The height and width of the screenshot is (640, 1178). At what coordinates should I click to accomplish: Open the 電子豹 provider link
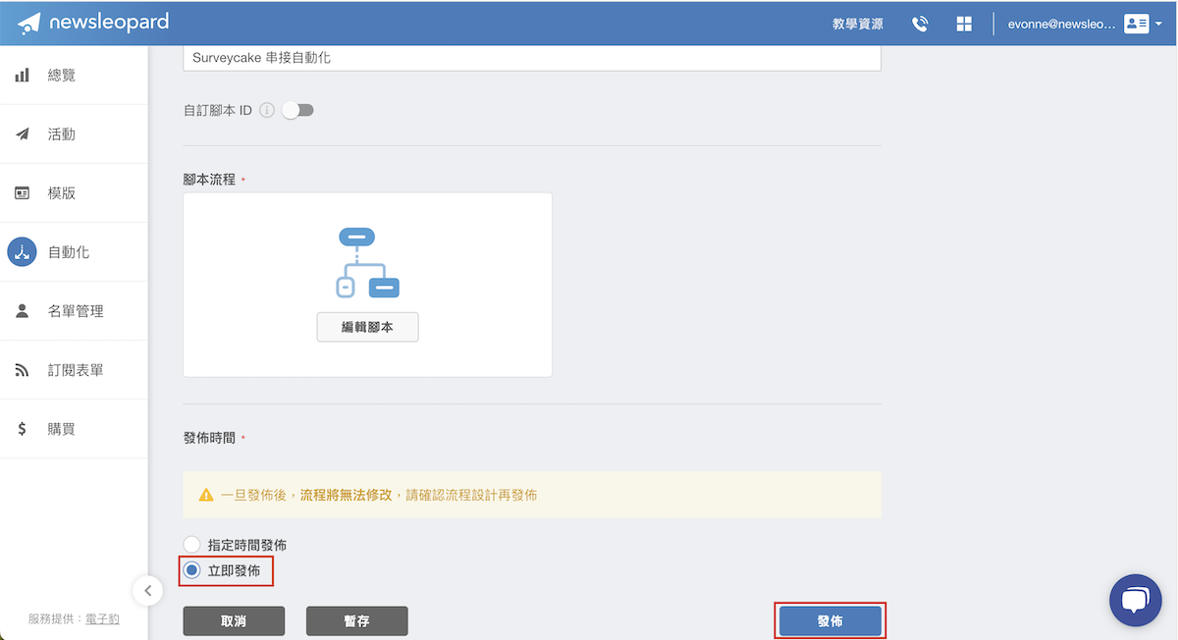click(102, 619)
